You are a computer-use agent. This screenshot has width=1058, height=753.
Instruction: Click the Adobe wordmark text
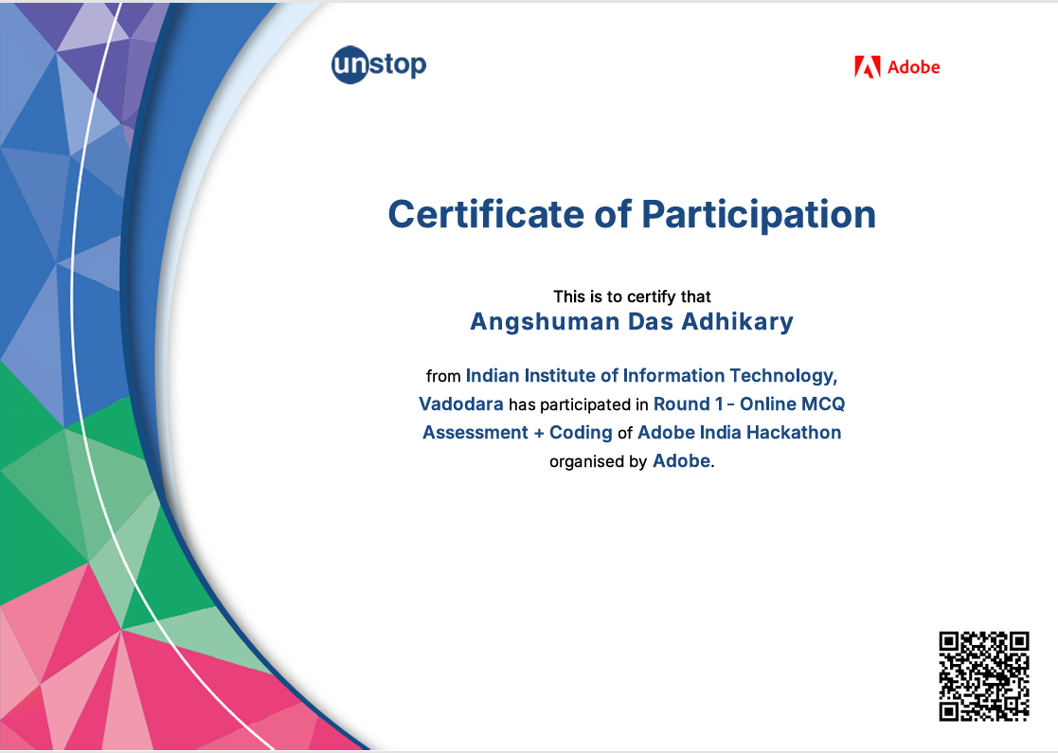(x=915, y=67)
